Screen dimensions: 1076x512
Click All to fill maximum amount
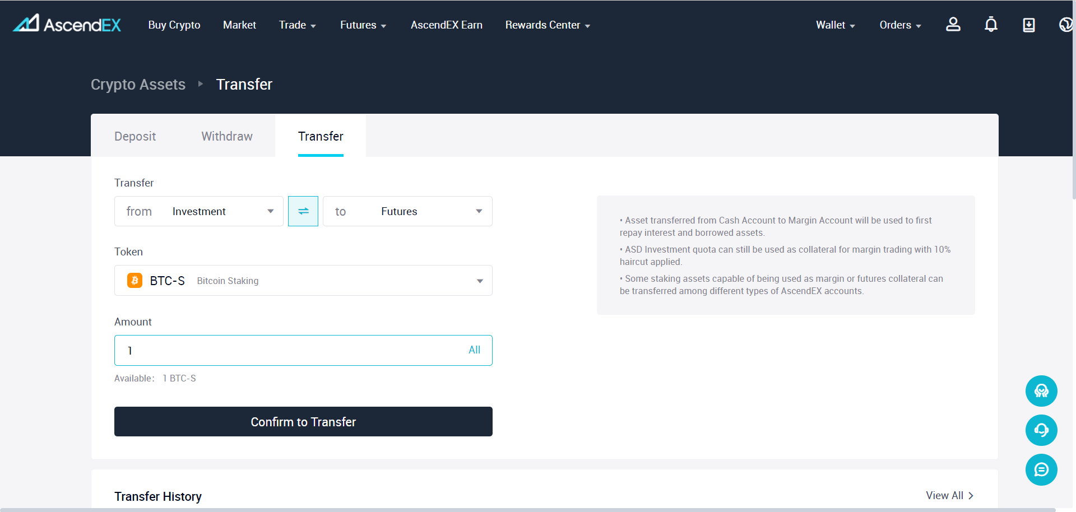(x=474, y=350)
